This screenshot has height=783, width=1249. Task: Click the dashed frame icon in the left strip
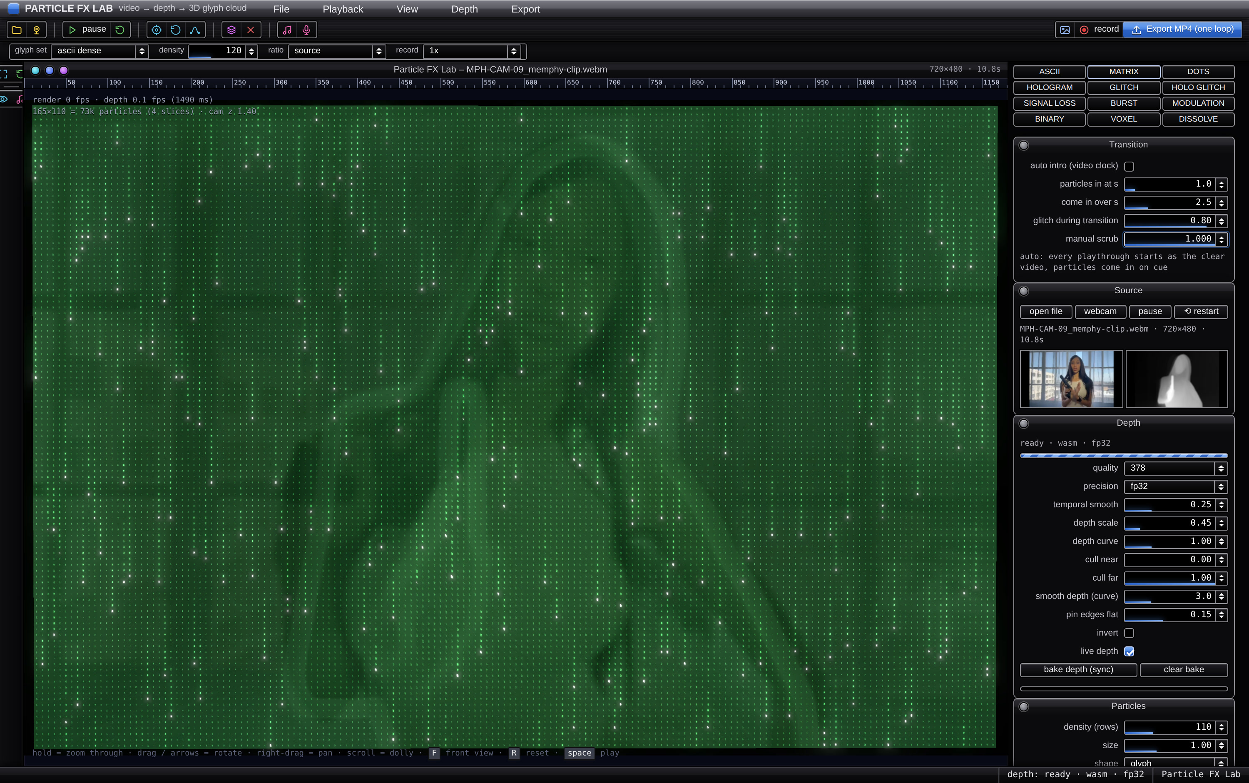pyautogui.click(x=4, y=74)
